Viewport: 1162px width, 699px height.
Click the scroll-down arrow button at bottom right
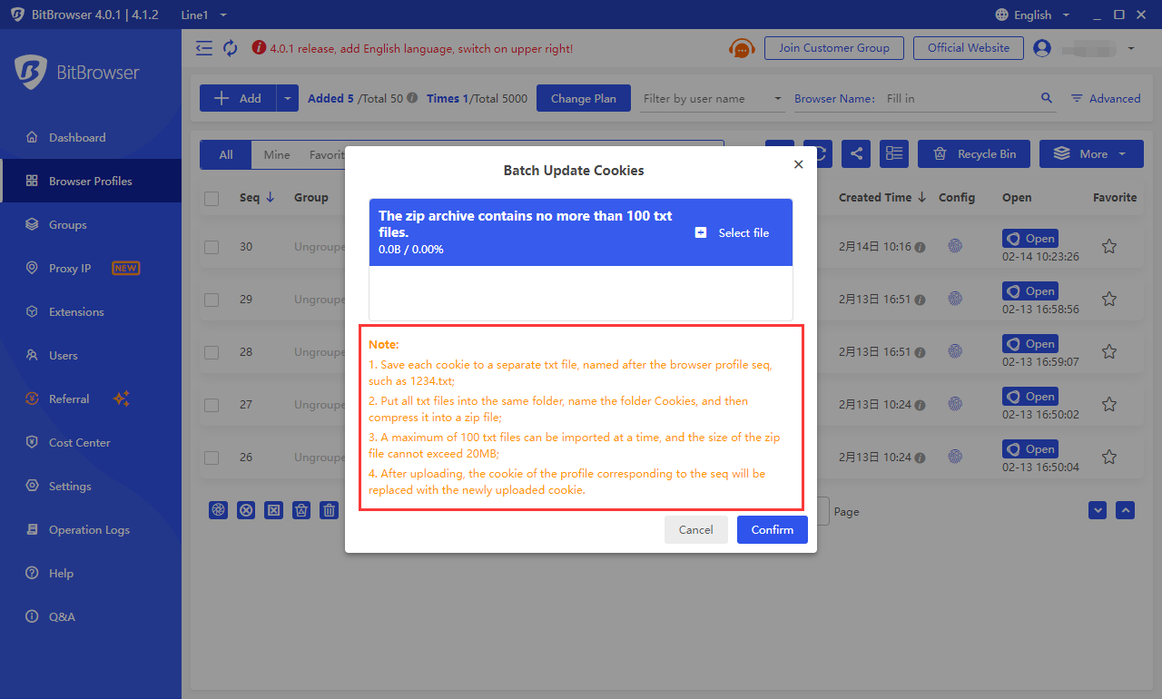click(1098, 511)
